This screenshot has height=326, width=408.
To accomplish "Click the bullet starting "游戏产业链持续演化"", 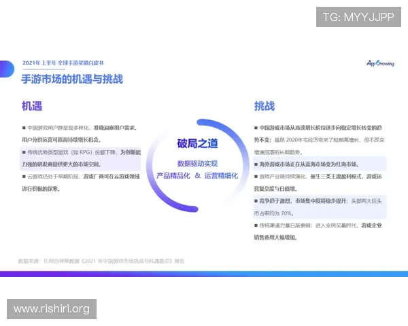I will (318, 183).
